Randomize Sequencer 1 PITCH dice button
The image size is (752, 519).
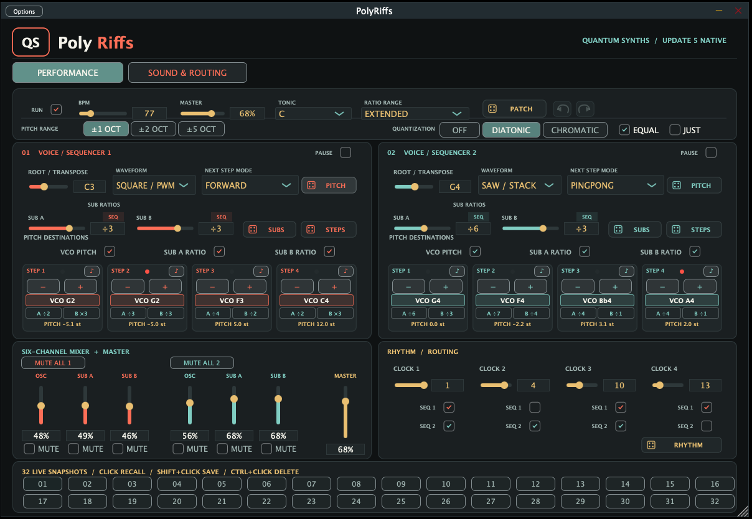329,185
